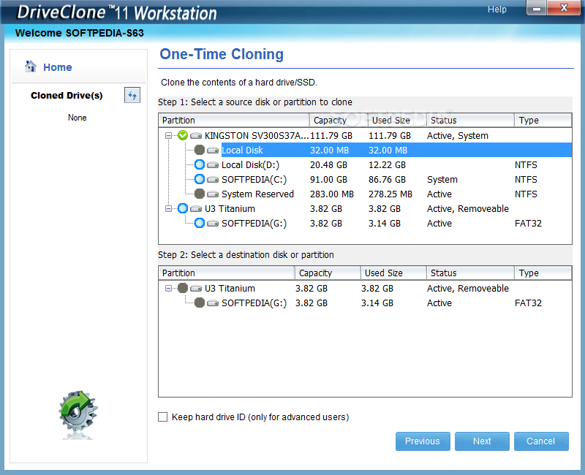Screen dimensions: 585x475
Task: Click the gear with green arrow logo
Action: click(x=78, y=413)
